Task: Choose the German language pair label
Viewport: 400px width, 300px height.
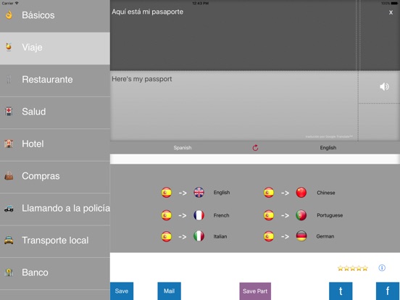Action: click(325, 236)
